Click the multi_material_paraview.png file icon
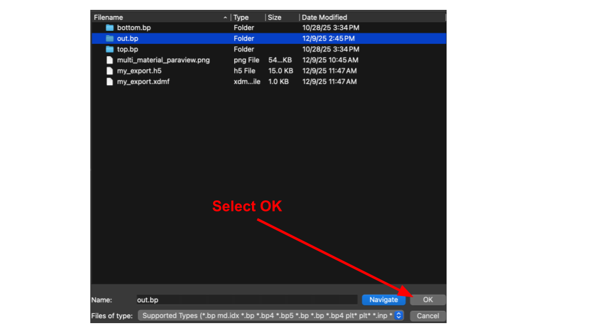Screen dimensions: 593x333 coord(110,60)
